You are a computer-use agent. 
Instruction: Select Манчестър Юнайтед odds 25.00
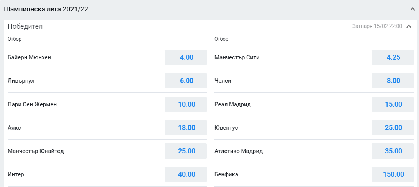pyautogui.click(x=186, y=151)
